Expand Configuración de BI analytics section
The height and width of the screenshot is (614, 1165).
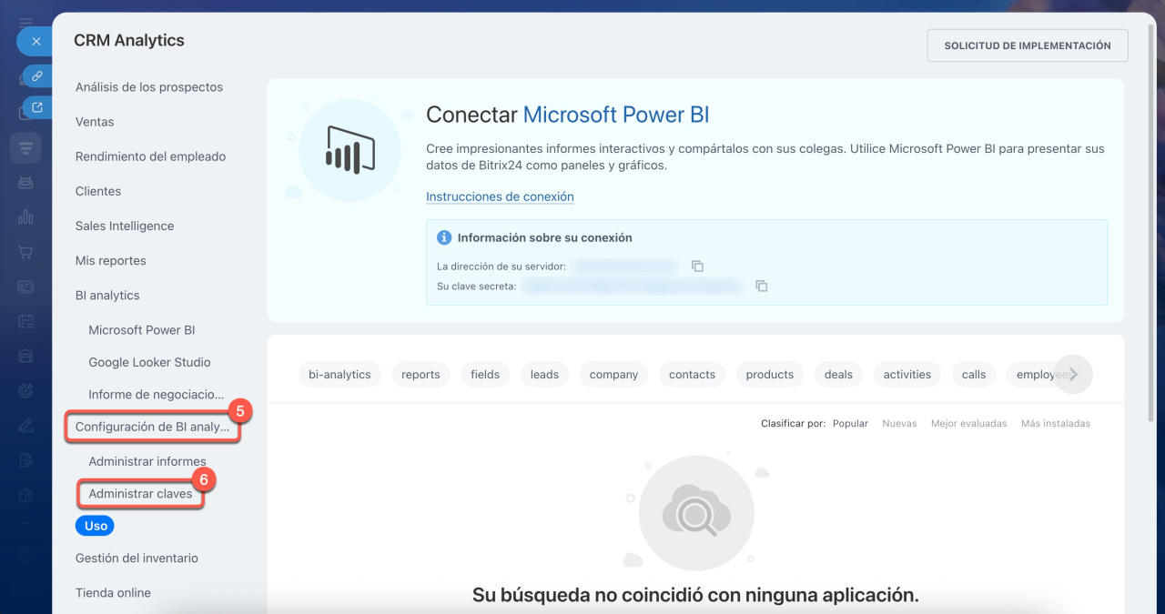[x=152, y=427]
